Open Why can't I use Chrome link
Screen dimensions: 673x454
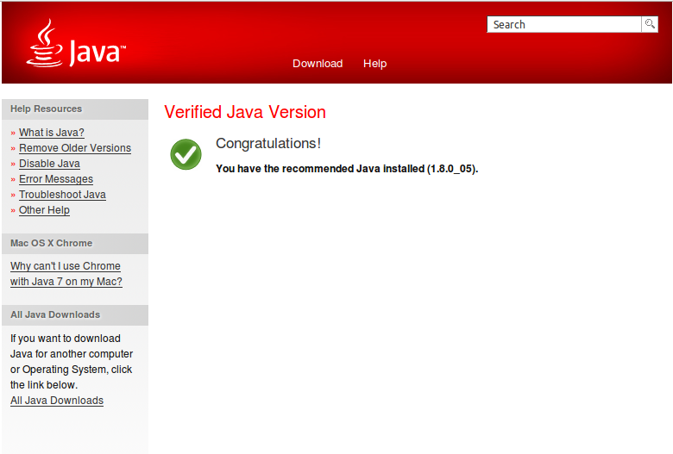pos(66,273)
